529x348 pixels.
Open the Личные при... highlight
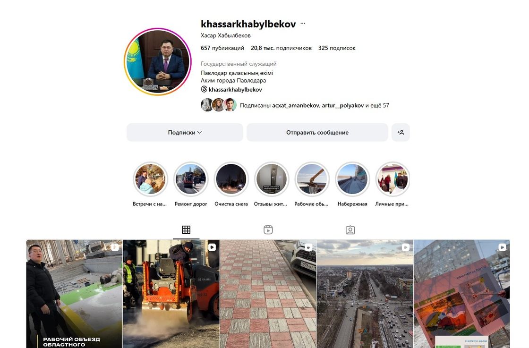click(x=392, y=179)
